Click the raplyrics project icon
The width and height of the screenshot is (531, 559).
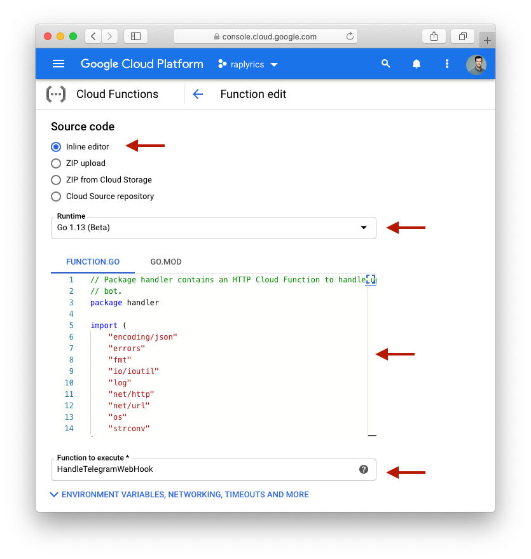222,64
